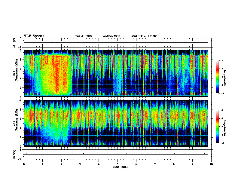Image resolution: width=238 pixels, height=184 pixels.
Task: Click ch.2 frequency tick label "2"
Action: [21, 137]
